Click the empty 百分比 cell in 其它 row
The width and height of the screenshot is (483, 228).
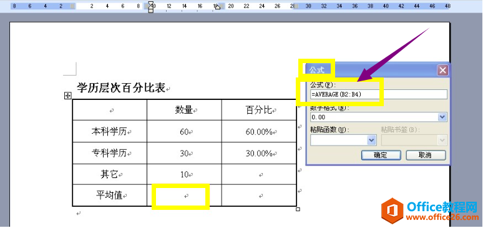[259, 174]
